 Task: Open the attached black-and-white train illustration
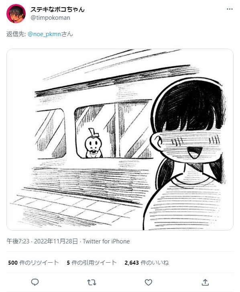point(120,139)
